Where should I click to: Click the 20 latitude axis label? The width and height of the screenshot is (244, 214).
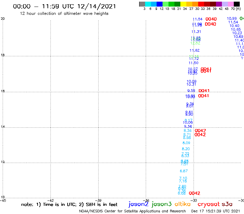[x=3, y=19]
